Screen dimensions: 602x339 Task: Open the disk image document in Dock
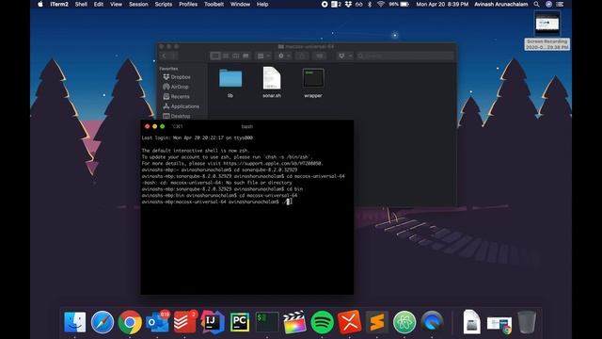pyautogui.click(x=471, y=322)
